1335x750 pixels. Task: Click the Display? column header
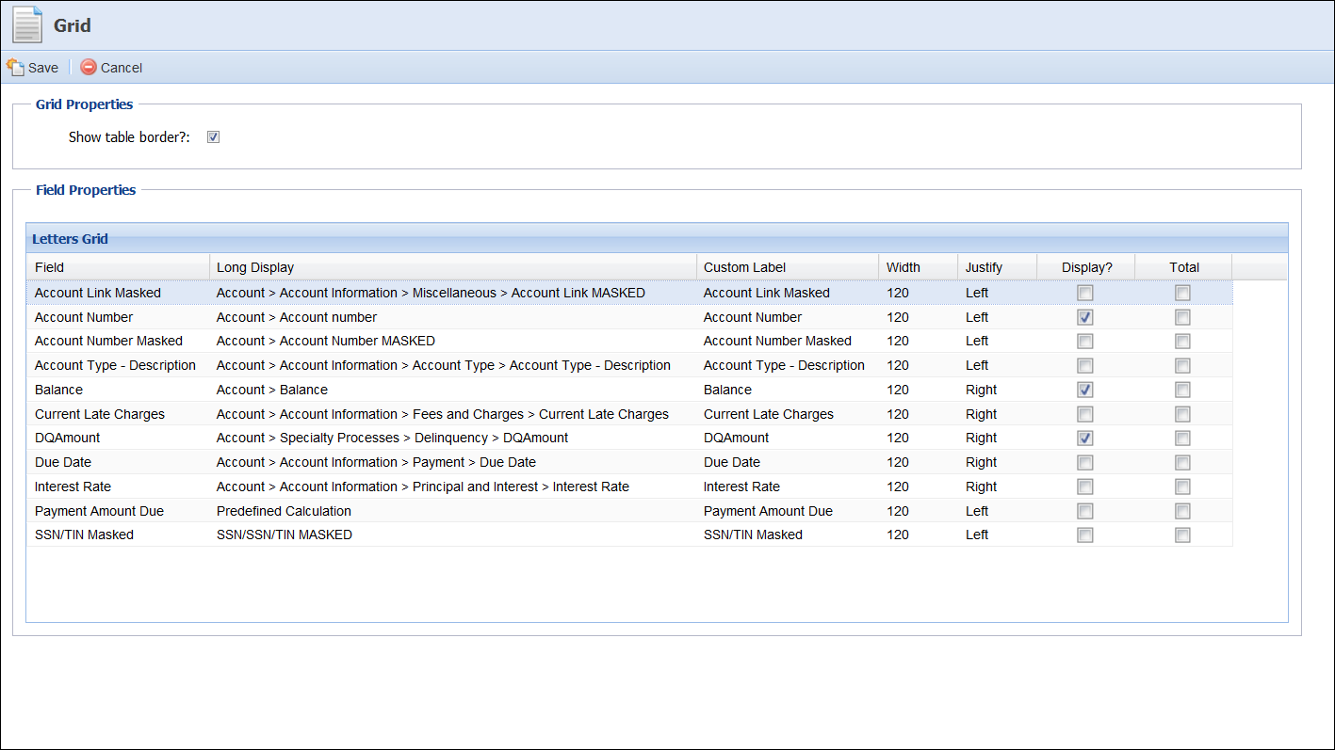click(x=1085, y=267)
